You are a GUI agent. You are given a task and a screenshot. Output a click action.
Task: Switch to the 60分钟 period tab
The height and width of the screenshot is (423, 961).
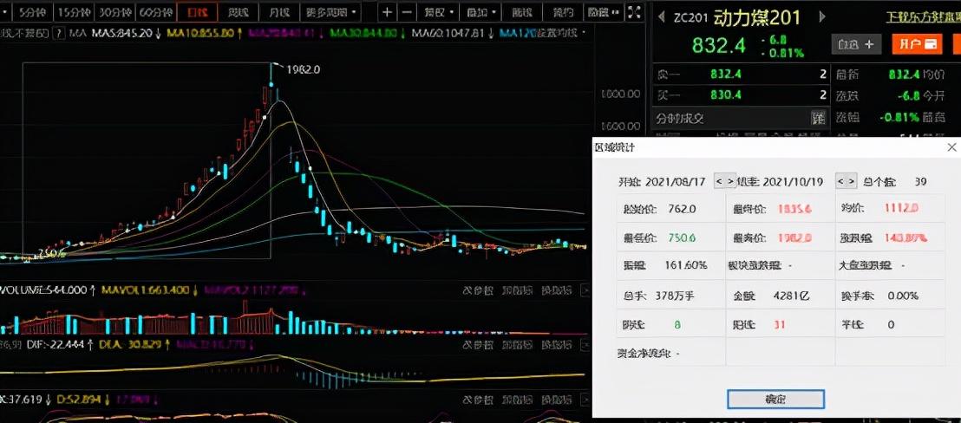[155, 11]
